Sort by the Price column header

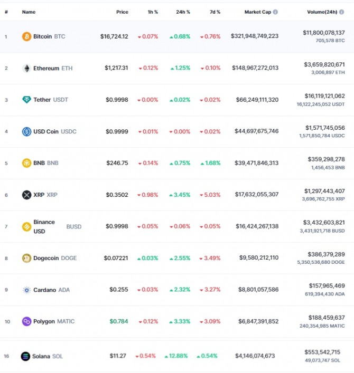tap(122, 12)
